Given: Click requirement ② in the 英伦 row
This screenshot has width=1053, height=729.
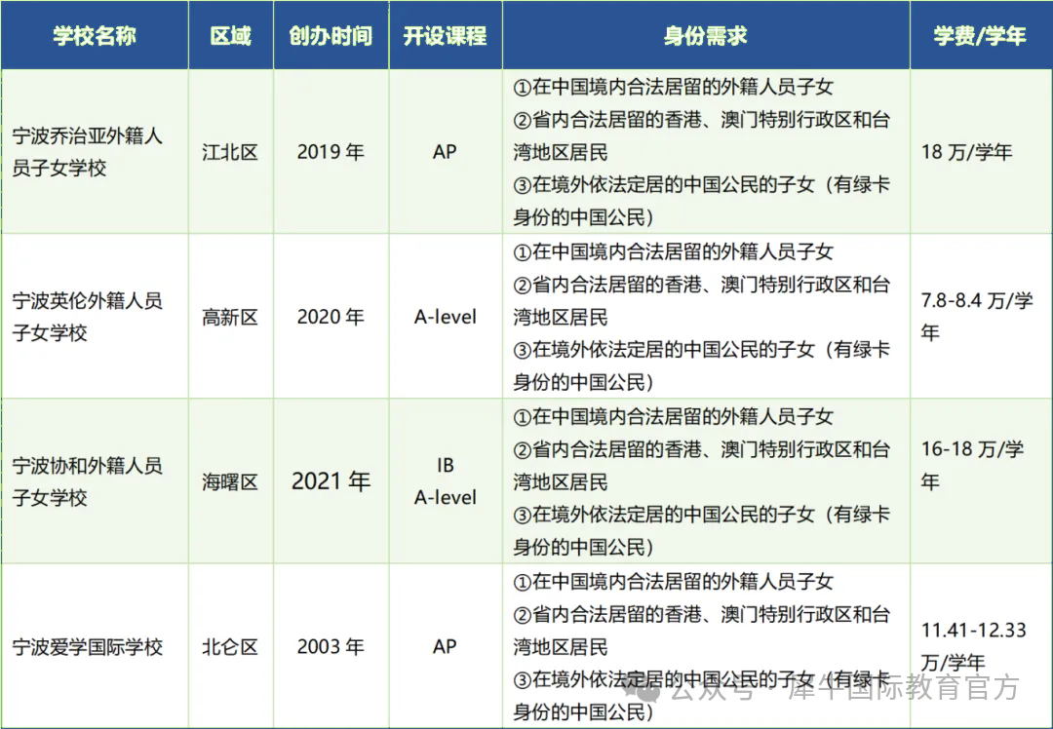Looking at the screenshot, I should pyautogui.click(x=702, y=301).
